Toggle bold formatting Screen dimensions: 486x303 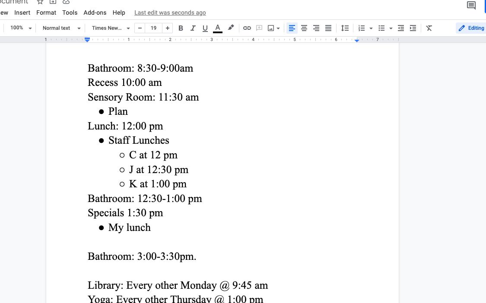181,28
